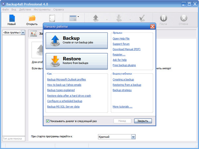
Task: Open the Вид menu
Action: (14, 10)
